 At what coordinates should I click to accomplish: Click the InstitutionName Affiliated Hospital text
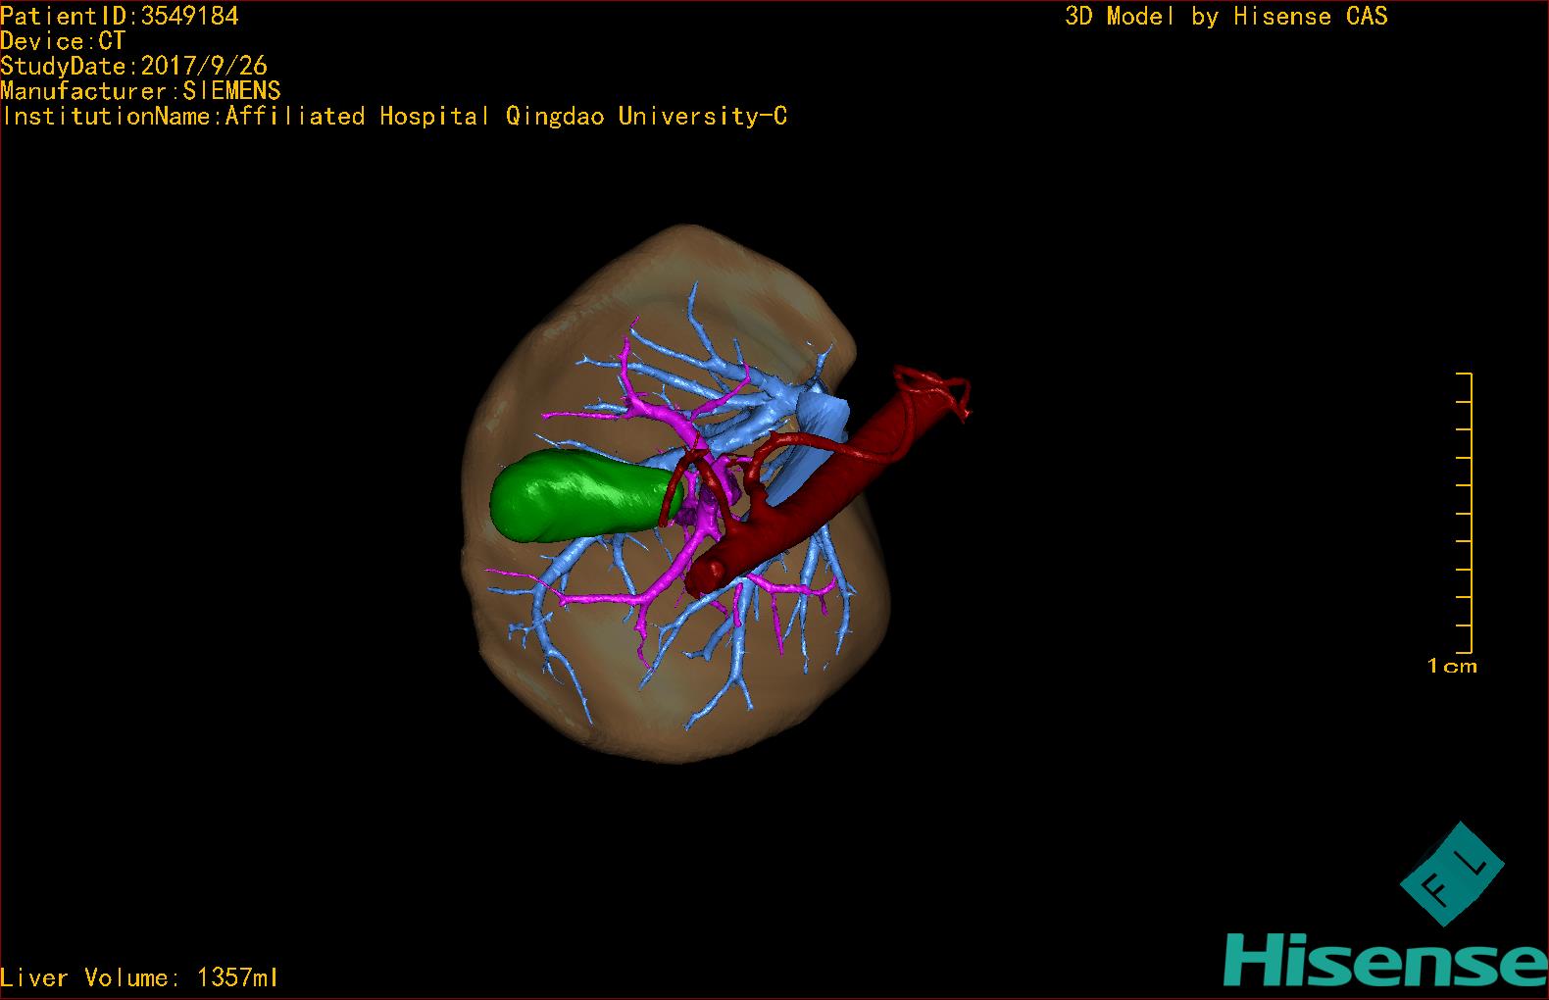[x=393, y=117]
